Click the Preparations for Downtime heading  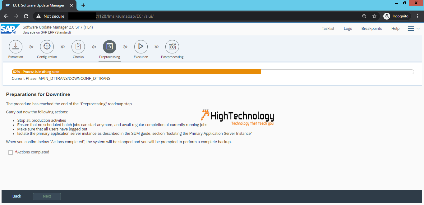pyautogui.click(x=38, y=94)
